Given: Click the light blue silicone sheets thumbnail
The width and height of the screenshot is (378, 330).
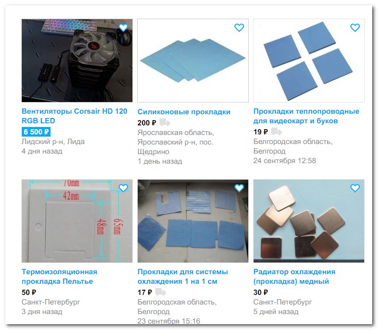Looking at the screenshot, I should [x=193, y=61].
